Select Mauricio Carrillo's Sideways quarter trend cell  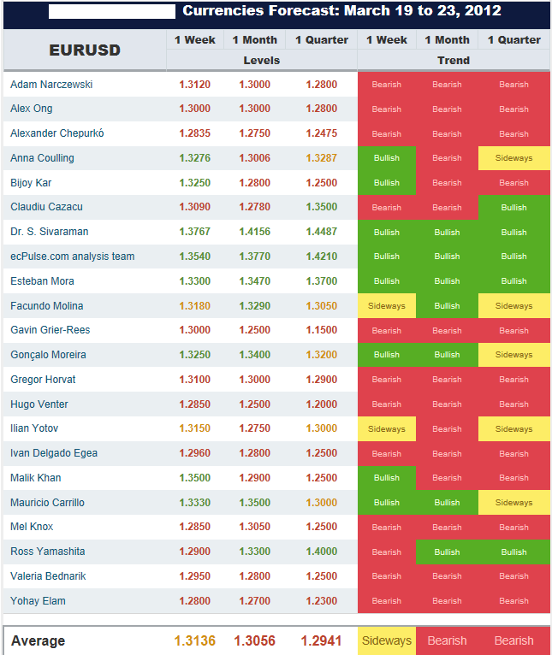click(x=514, y=503)
